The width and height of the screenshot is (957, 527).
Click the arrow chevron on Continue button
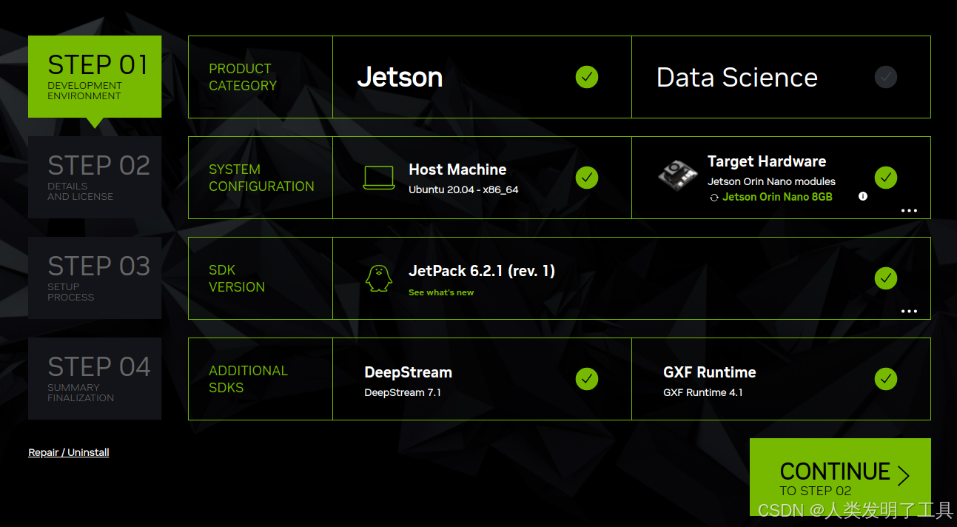coord(903,475)
